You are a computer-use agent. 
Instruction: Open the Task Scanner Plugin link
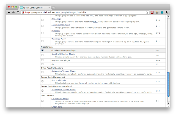coord(61,25)
